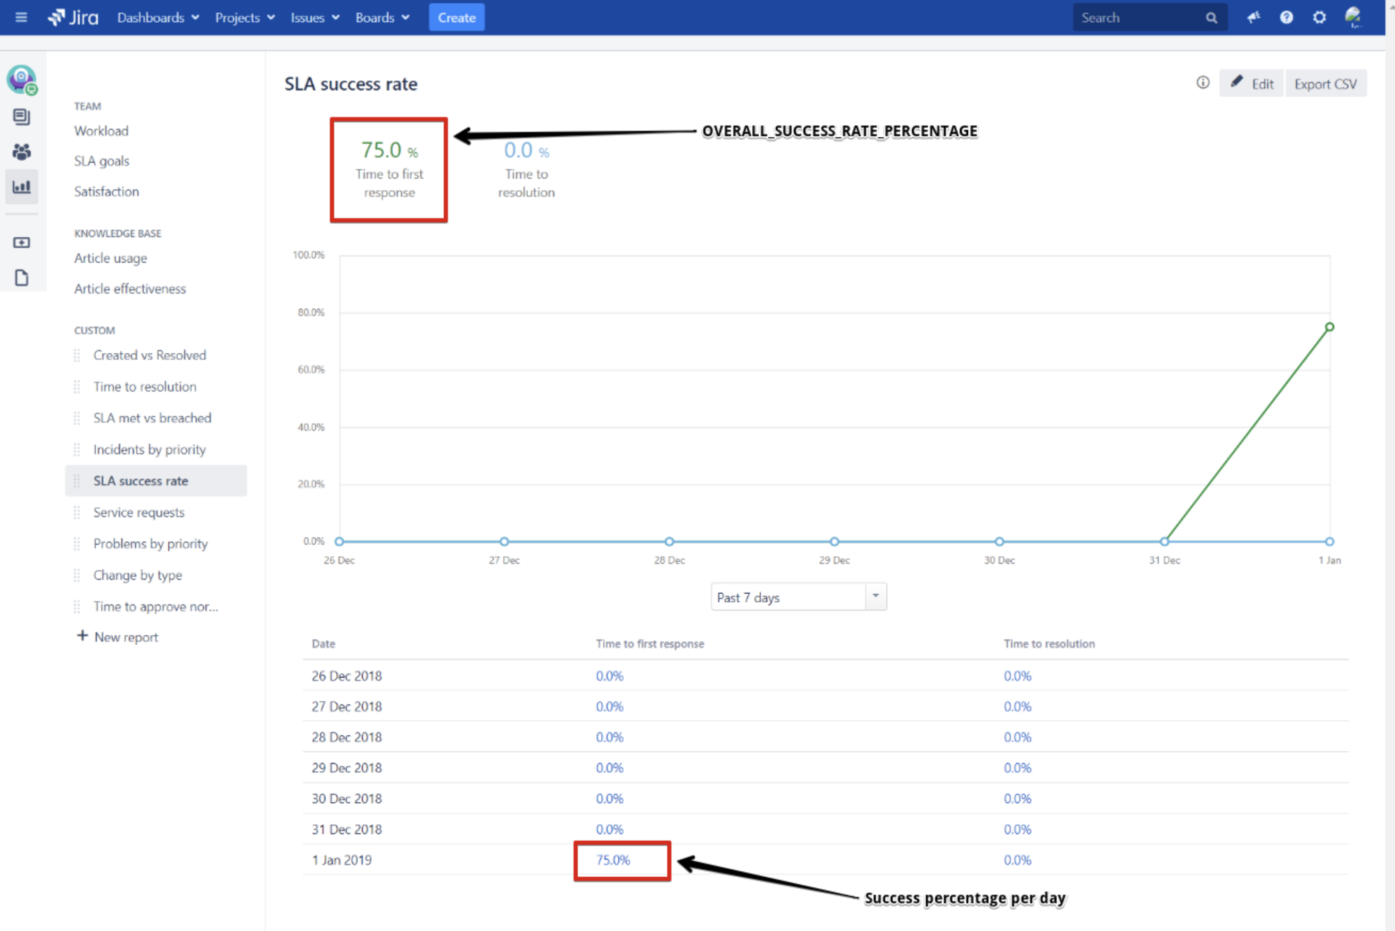
Task: Click the feedback megaphone icon
Action: (x=1253, y=17)
